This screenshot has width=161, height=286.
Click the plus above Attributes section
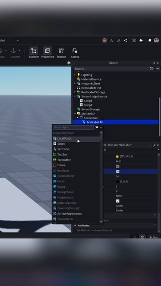[x=155, y=215]
